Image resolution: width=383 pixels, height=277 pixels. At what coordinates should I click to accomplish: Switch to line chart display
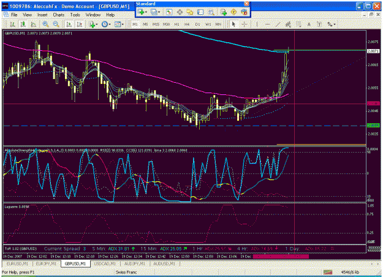[x=34, y=24]
